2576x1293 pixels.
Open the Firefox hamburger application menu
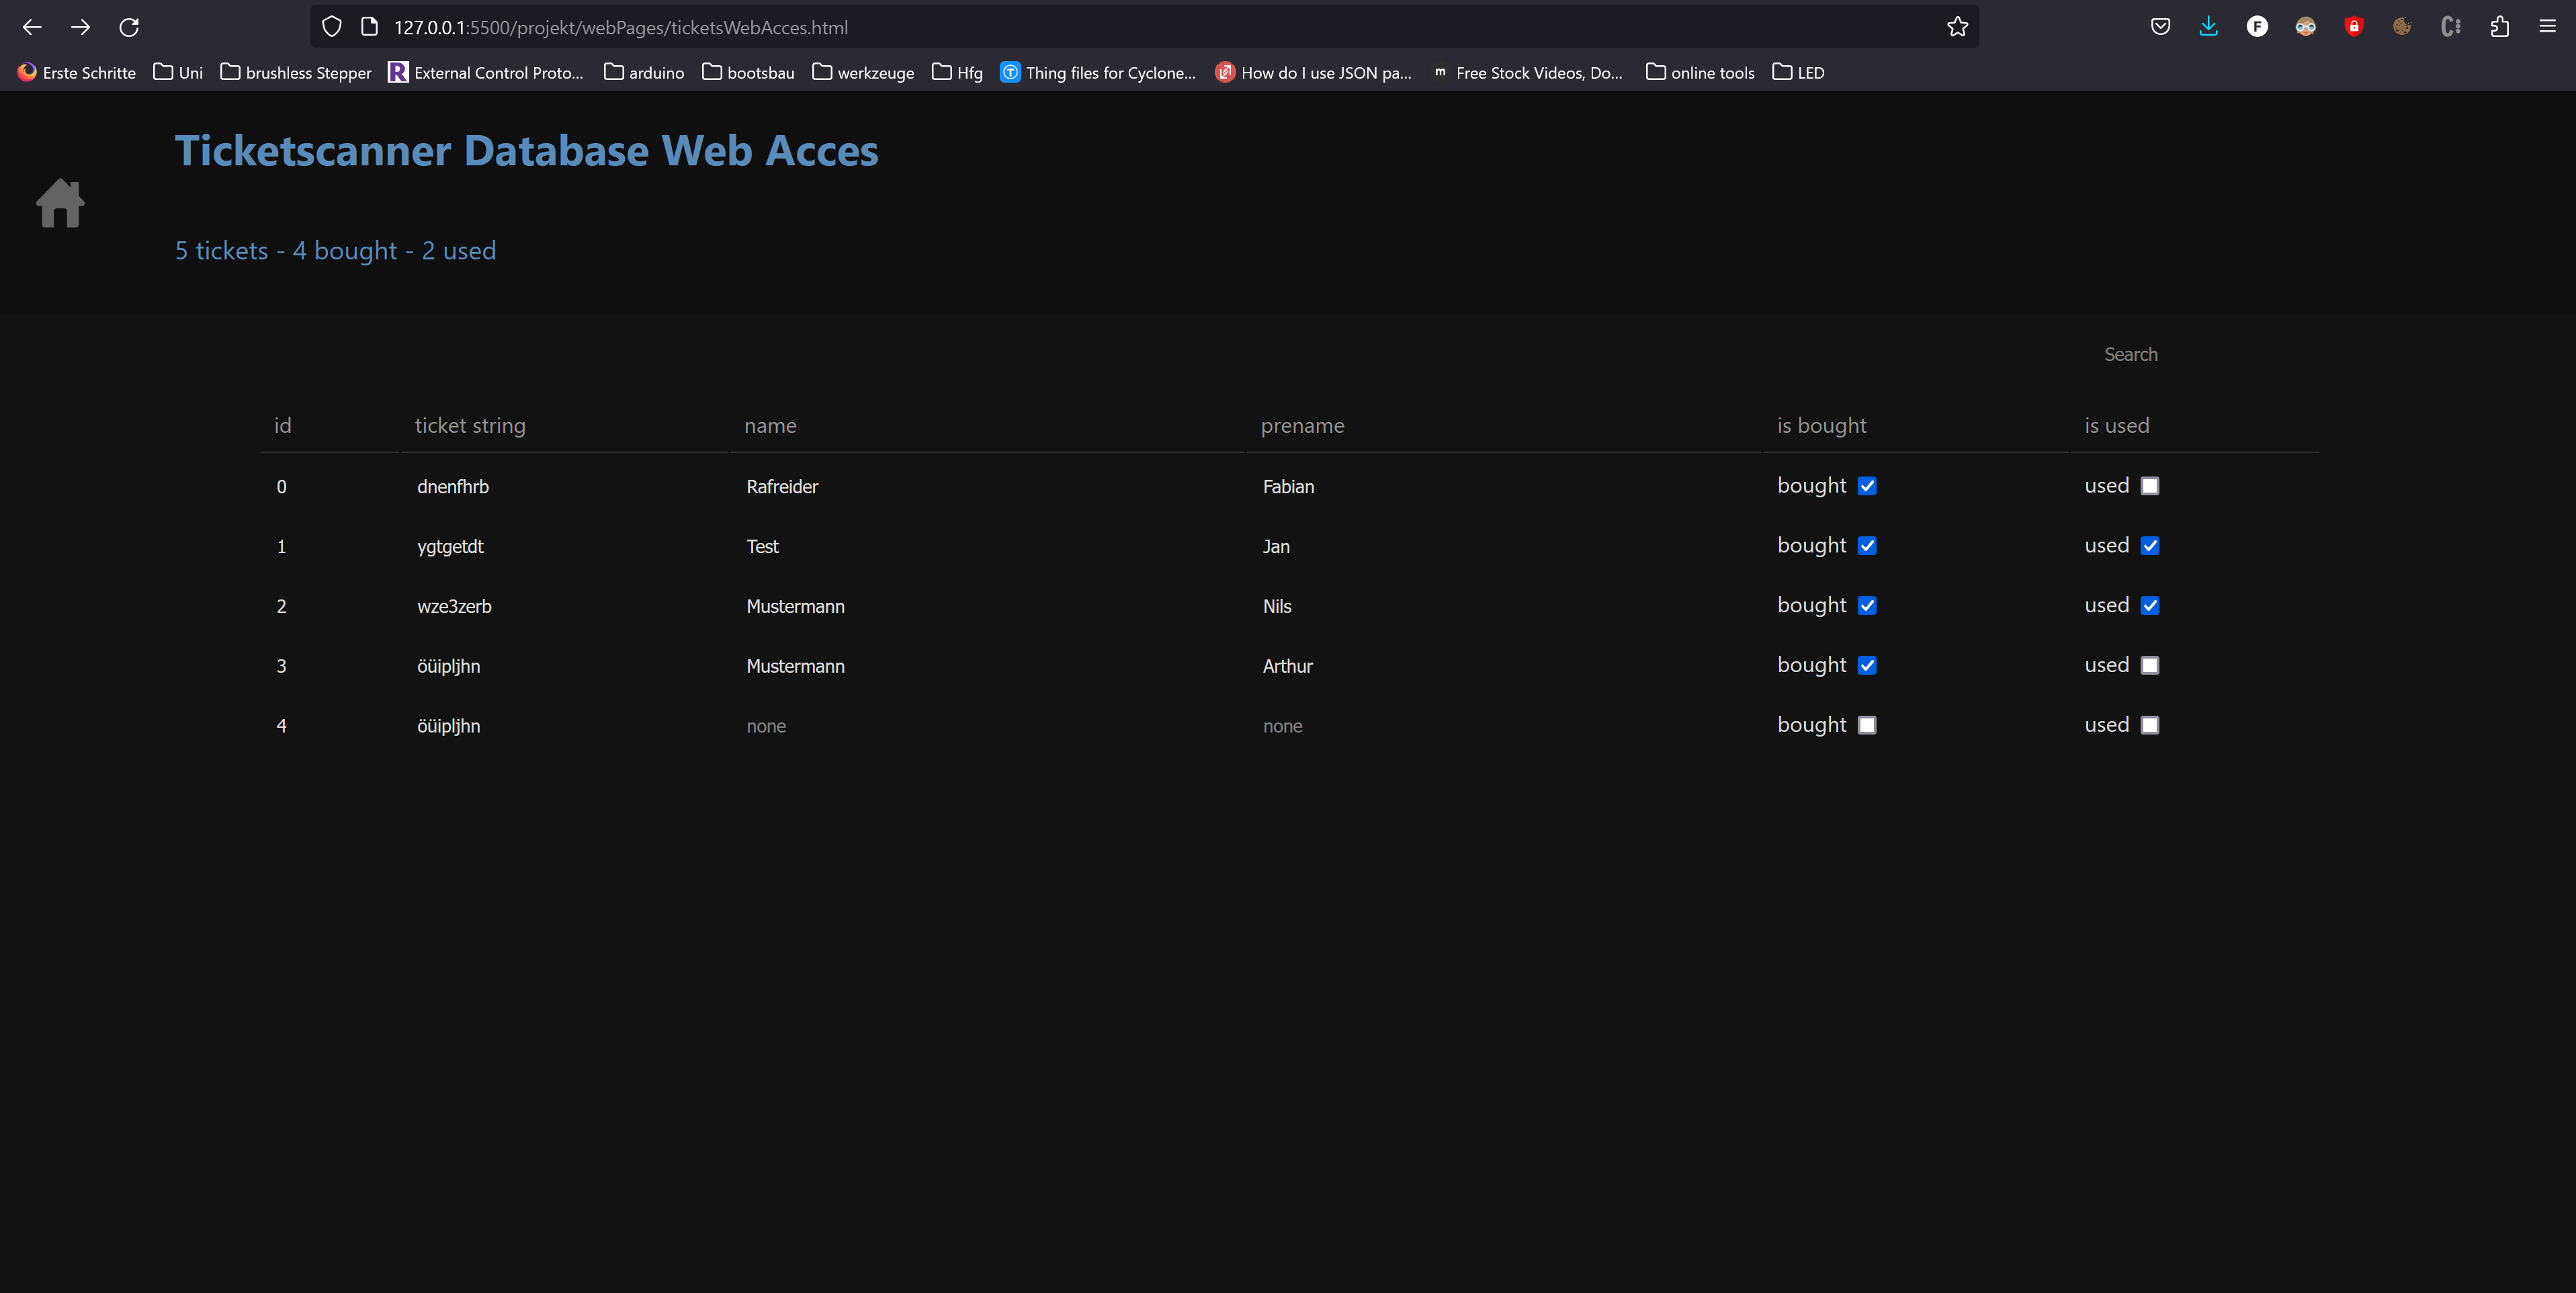[x=2547, y=27]
